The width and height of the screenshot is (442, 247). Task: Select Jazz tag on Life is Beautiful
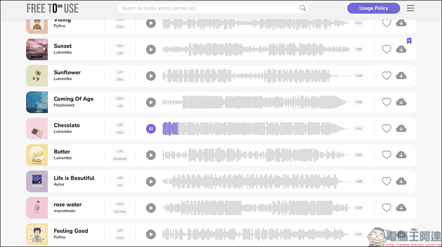120,185
